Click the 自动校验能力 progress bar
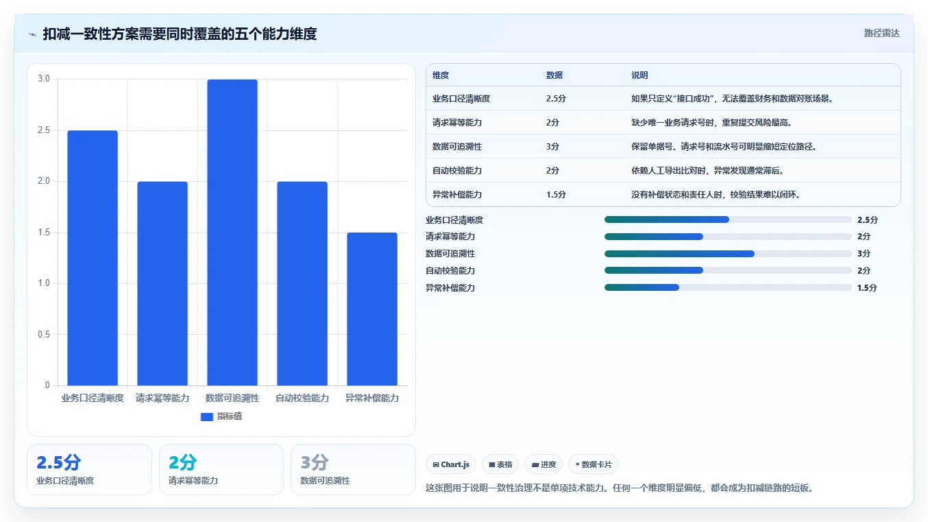Viewport: 928px width, 522px height. [x=728, y=271]
